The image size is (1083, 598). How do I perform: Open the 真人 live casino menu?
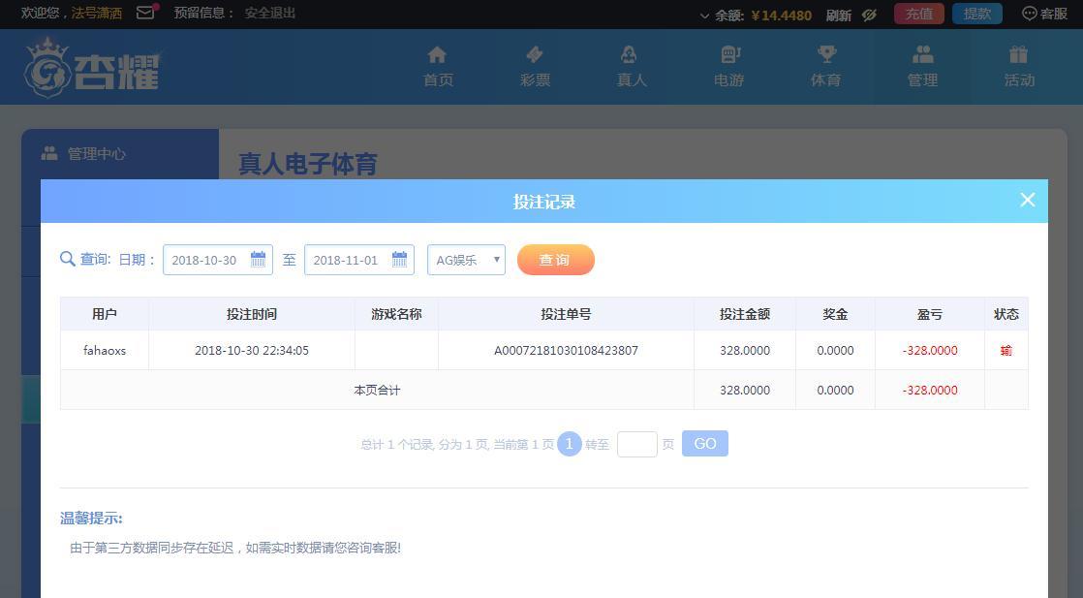(x=632, y=67)
